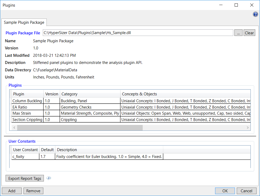Click the Add button
This screenshot has width=260, height=196.
(12, 191)
